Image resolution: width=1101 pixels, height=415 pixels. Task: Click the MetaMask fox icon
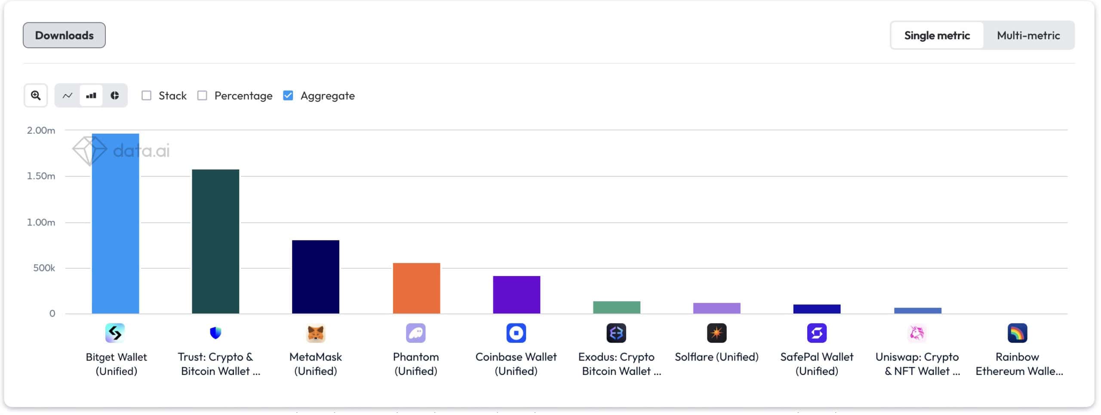tap(316, 332)
